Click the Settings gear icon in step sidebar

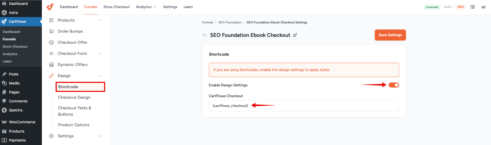(51, 136)
